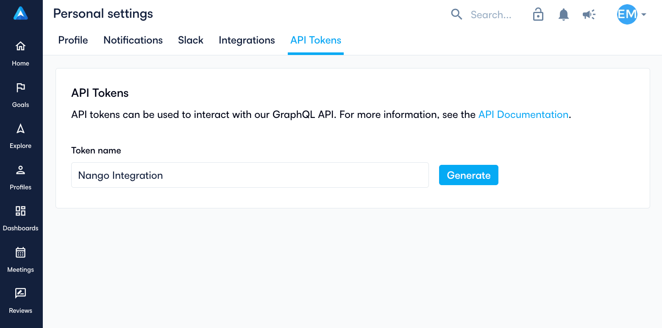Open the API Documentation link
This screenshot has width=662, height=328.
pyautogui.click(x=523, y=115)
